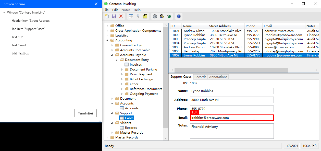Sort by the Street Address column header
The image size is (321, 151).
click(x=226, y=26)
